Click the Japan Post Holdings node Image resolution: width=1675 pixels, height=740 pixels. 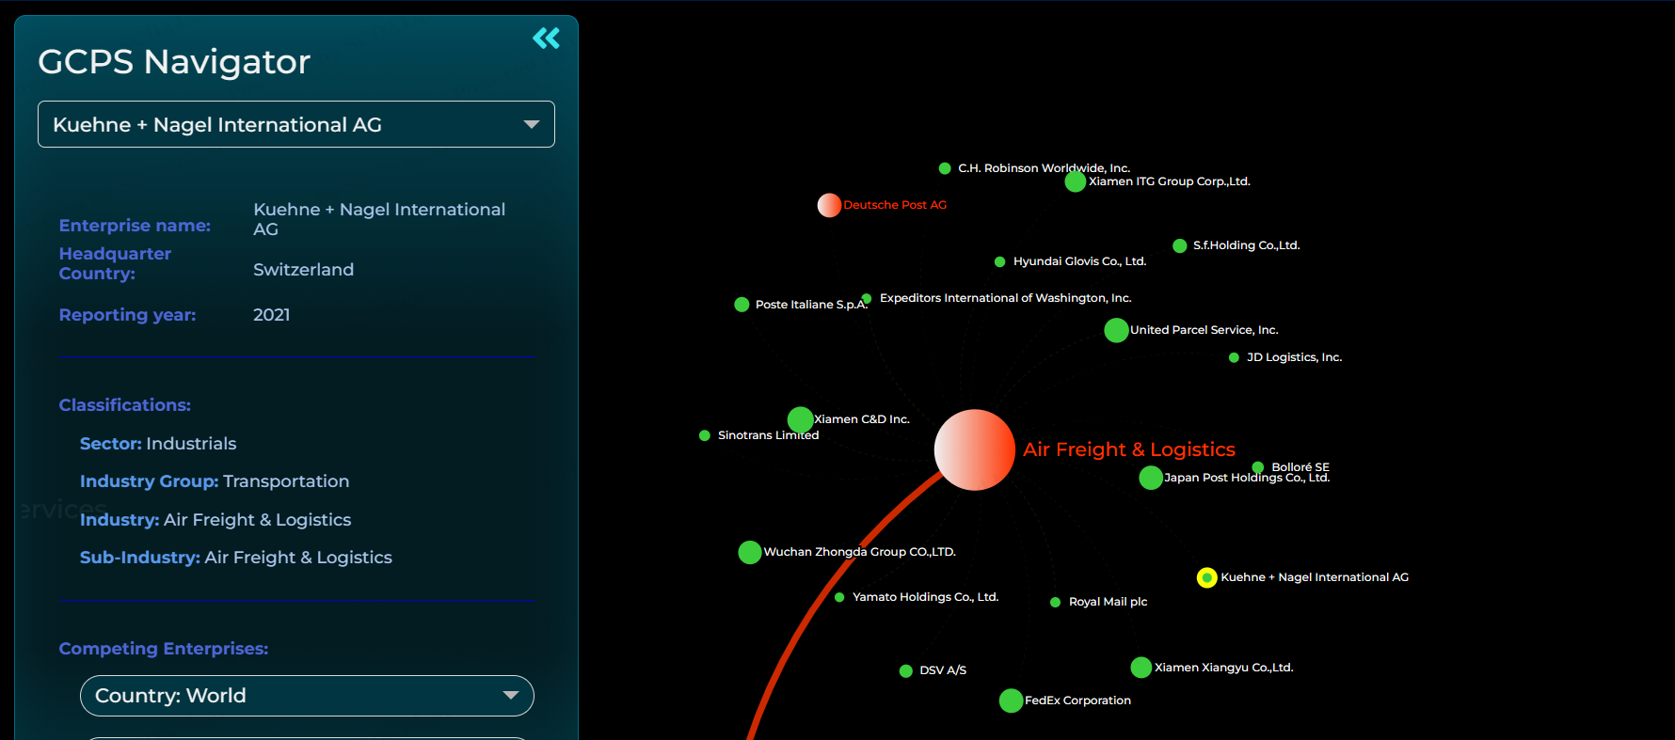click(1150, 478)
